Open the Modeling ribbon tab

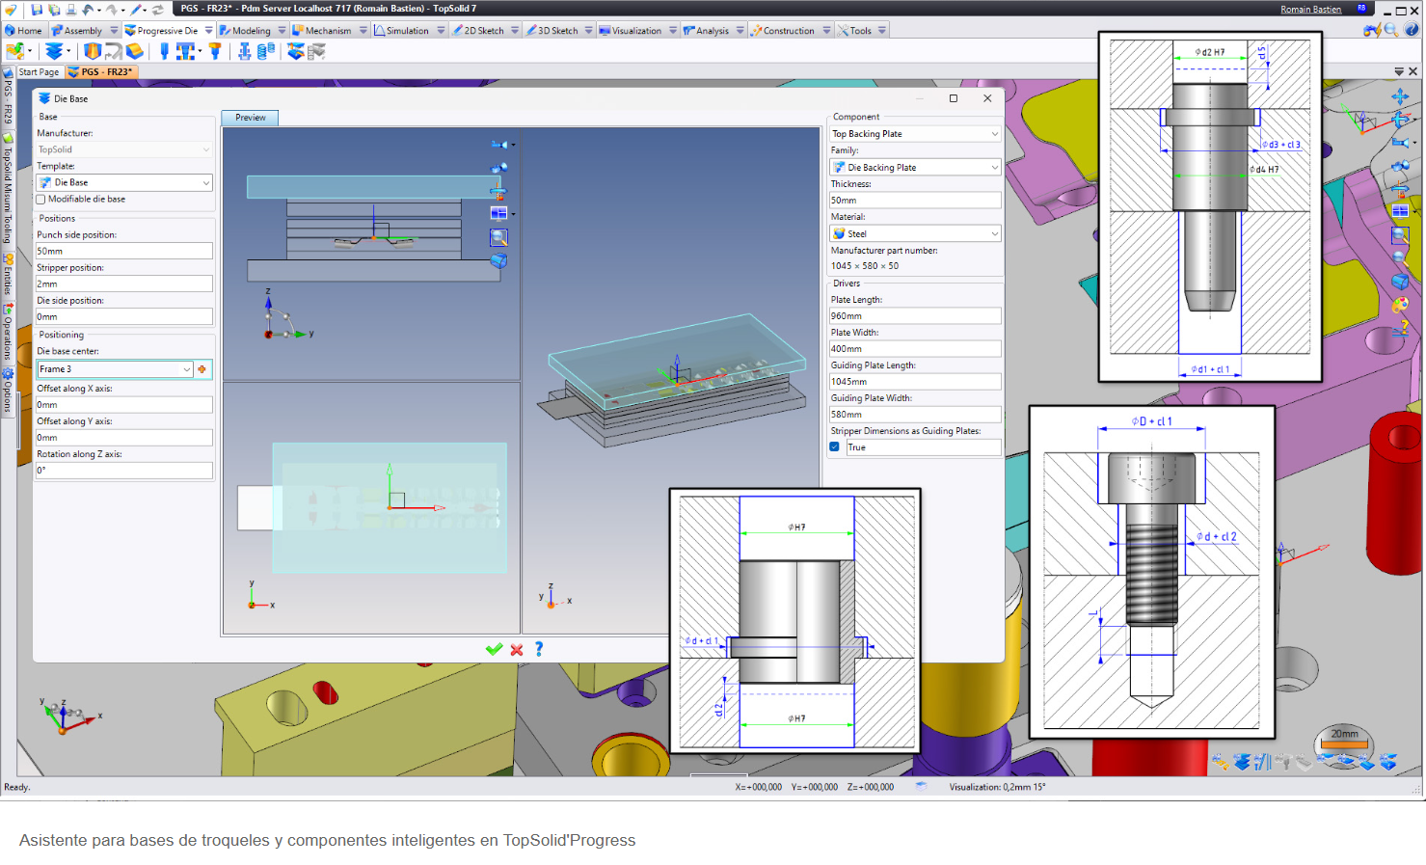[x=250, y=31]
